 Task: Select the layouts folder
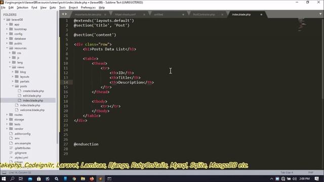[25, 77]
